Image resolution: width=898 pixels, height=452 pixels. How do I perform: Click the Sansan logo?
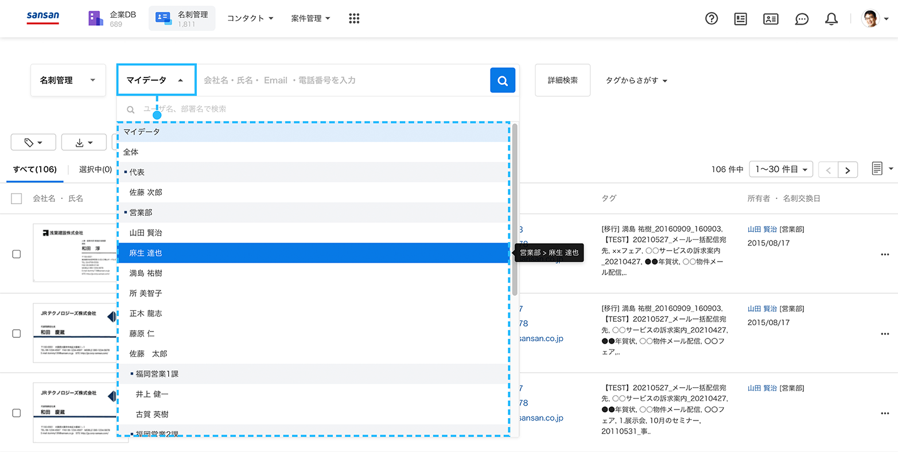click(42, 18)
